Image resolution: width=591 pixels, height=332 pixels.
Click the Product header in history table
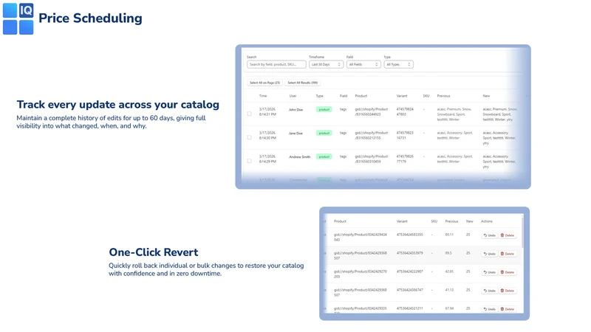pyautogui.click(x=361, y=96)
